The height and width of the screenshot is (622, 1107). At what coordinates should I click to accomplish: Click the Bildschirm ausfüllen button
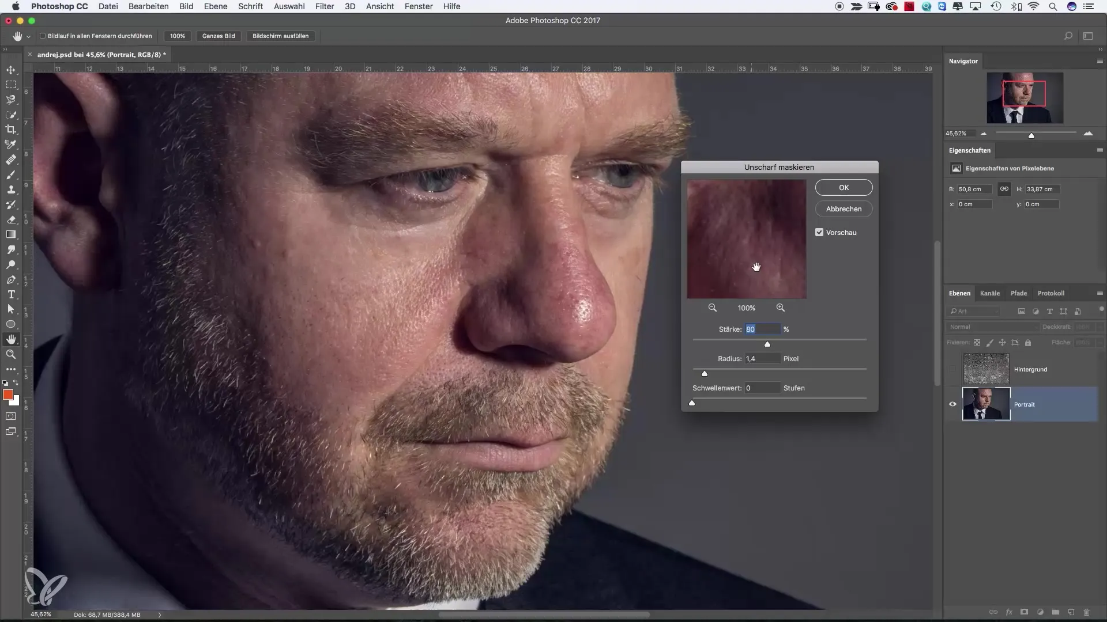point(280,36)
